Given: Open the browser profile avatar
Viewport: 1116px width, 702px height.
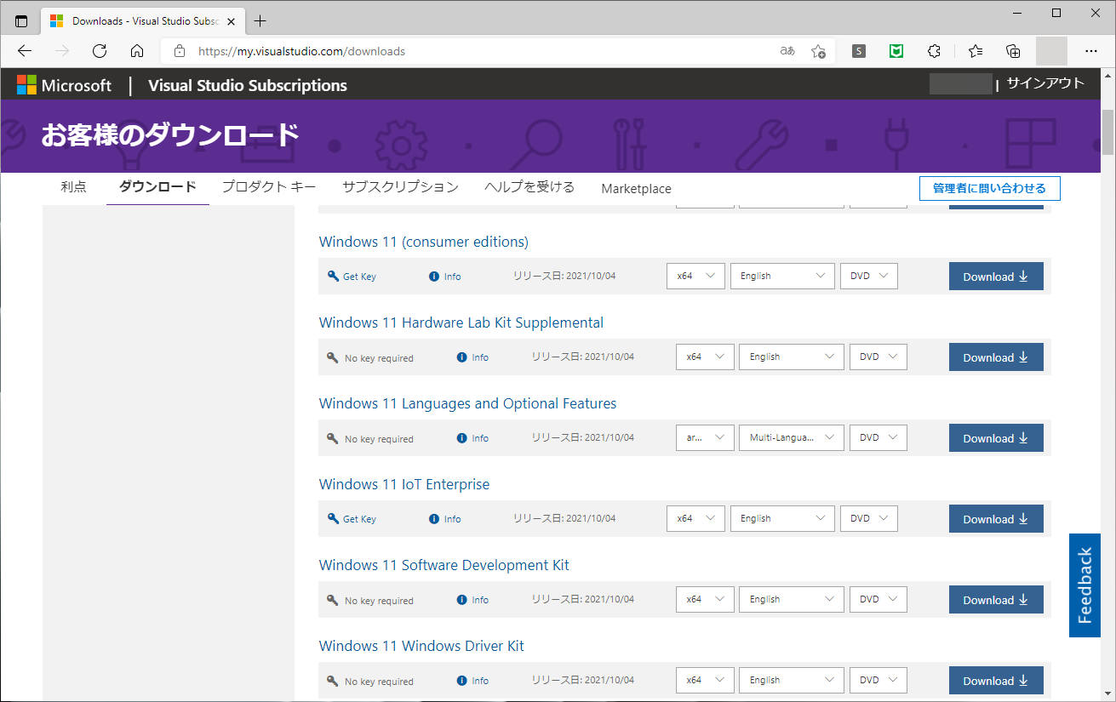Looking at the screenshot, I should (x=1051, y=51).
